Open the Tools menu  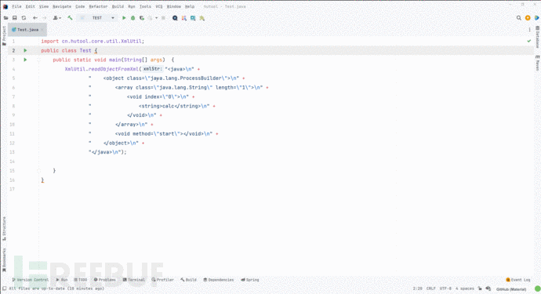point(145,6)
